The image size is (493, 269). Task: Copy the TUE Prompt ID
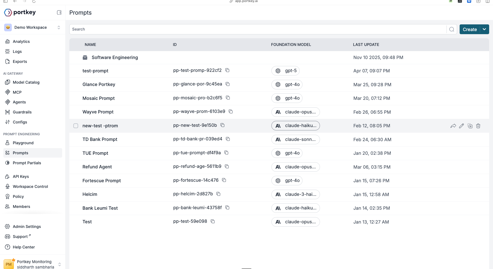pyautogui.click(x=226, y=153)
